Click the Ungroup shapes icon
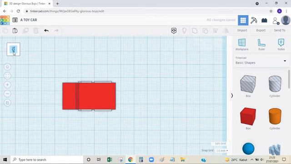The width and height of the screenshot is (291, 164). [205, 31]
